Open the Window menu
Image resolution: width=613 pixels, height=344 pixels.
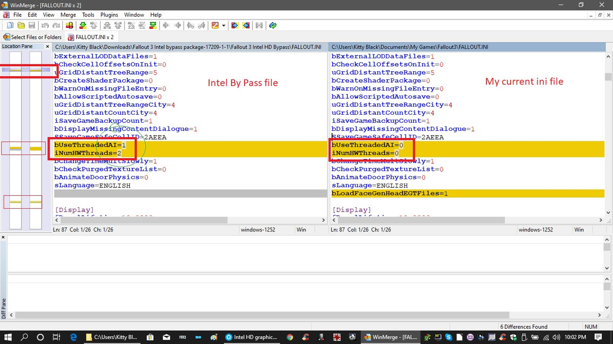point(134,15)
